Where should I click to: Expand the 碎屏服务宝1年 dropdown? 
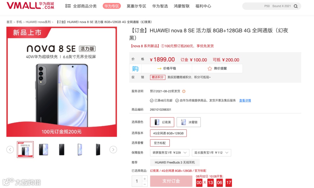point(170,153)
